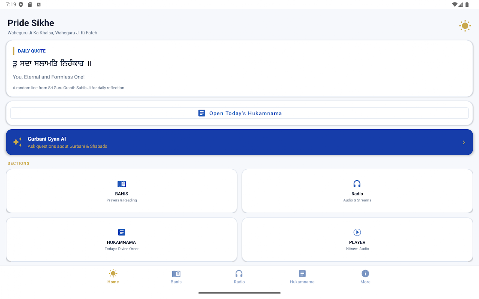The height and width of the screenshot is (299, 479).
Task: Switch to the Banis bottom tab
Action: (x=176, y=277)
